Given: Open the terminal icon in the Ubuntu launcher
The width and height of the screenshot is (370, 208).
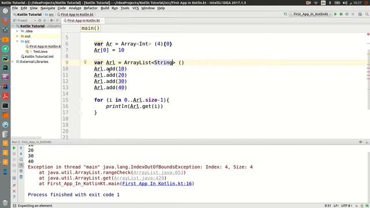Looking at the screenshot, I should [5, 106].
